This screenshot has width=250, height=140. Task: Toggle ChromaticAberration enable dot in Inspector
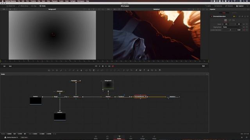[x=212, y=16]
